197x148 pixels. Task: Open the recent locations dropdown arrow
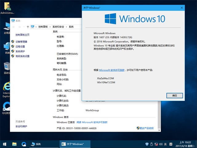coord(23,27)
